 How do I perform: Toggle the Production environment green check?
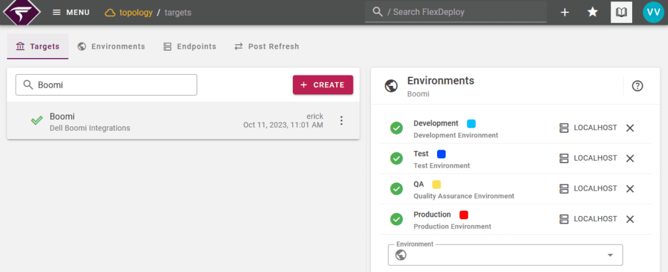click(x=396, y=219)
